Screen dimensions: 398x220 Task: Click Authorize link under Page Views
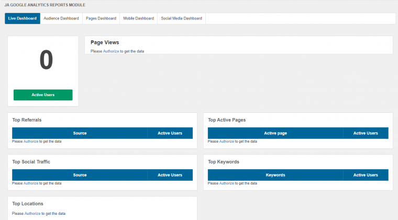point(111,51)
